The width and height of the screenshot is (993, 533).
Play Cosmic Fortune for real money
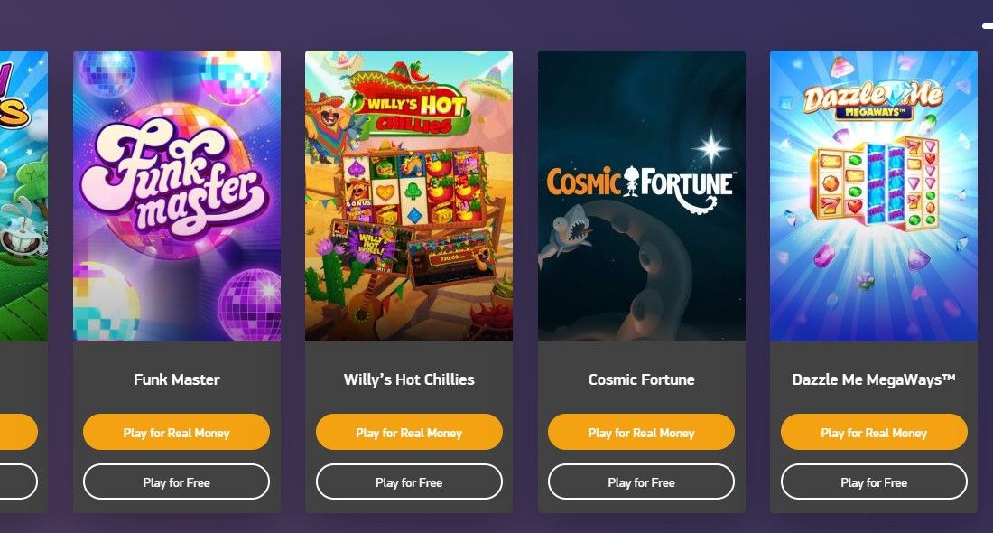642,432
